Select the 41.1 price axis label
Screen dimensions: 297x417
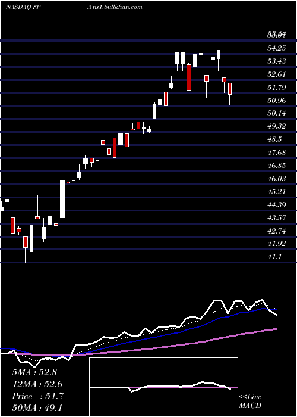(274, 257)
